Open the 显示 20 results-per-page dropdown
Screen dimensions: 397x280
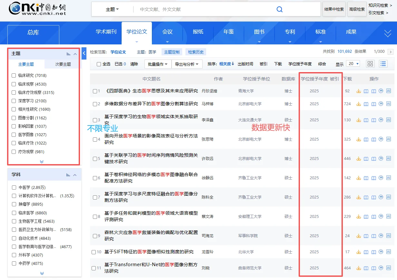click(x=352, y=64)
